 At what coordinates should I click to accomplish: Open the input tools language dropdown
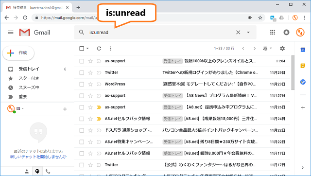[267, 49]
